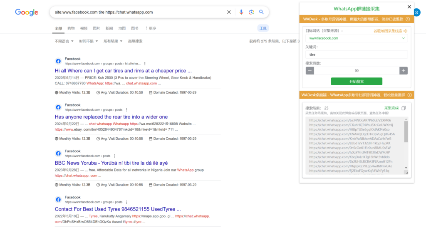Image resolution: width=426 pixels, height=228 pixels.
Task: Decrease search pages with minus button
Action: pos(310,71)
